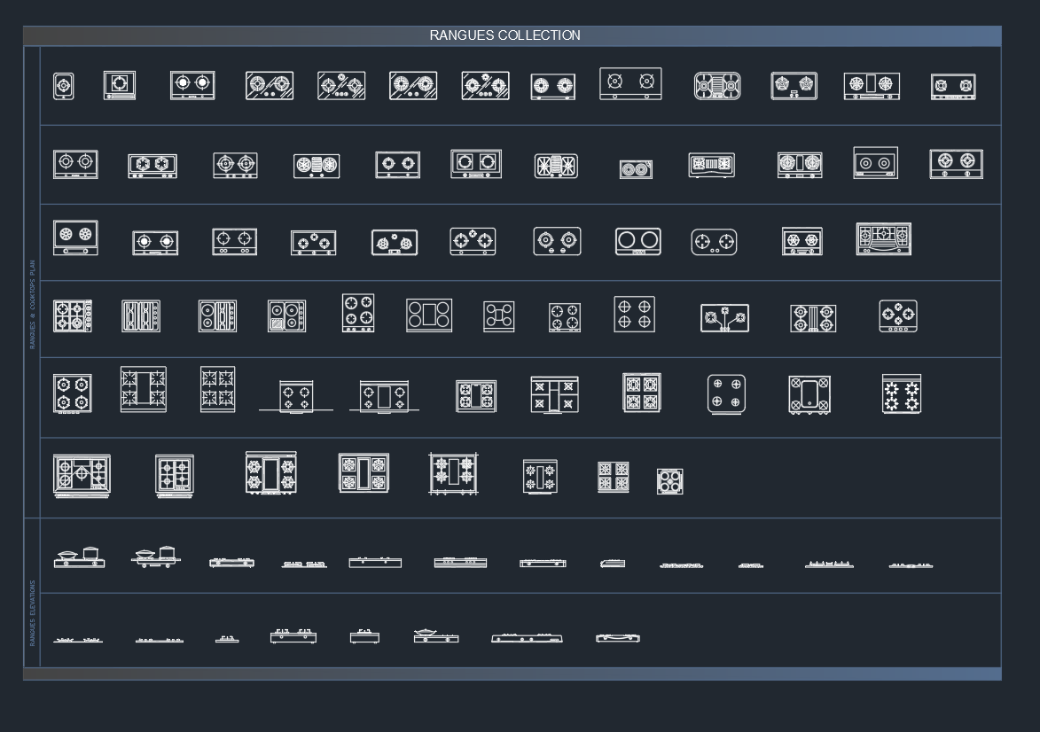This screenshot has height=732, width=1040.
Task: Select the wide cooktop with two X-shaped burners
Action: point(630,83)
